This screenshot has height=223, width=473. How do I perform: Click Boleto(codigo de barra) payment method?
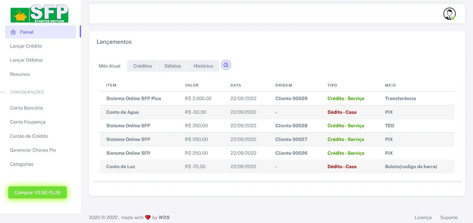411,167
